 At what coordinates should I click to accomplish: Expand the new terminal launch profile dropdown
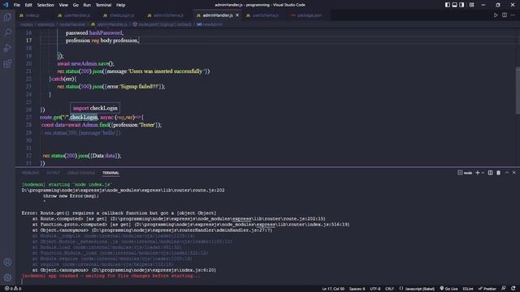483,173
